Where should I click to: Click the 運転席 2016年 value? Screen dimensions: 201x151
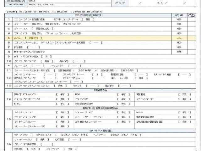[75, 70]
